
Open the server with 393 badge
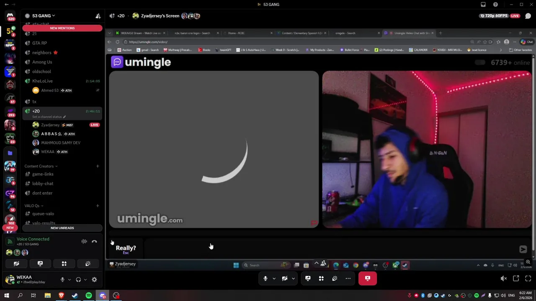10,112
